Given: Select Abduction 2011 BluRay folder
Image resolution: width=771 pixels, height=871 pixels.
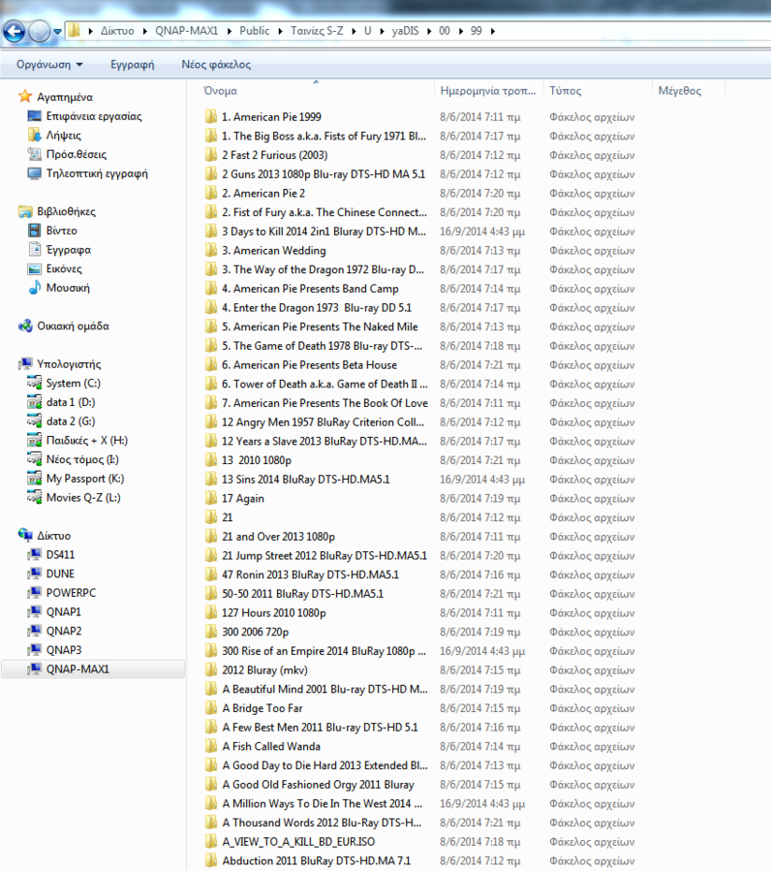Looking at the screenshot, I should (x=316, y=860).
